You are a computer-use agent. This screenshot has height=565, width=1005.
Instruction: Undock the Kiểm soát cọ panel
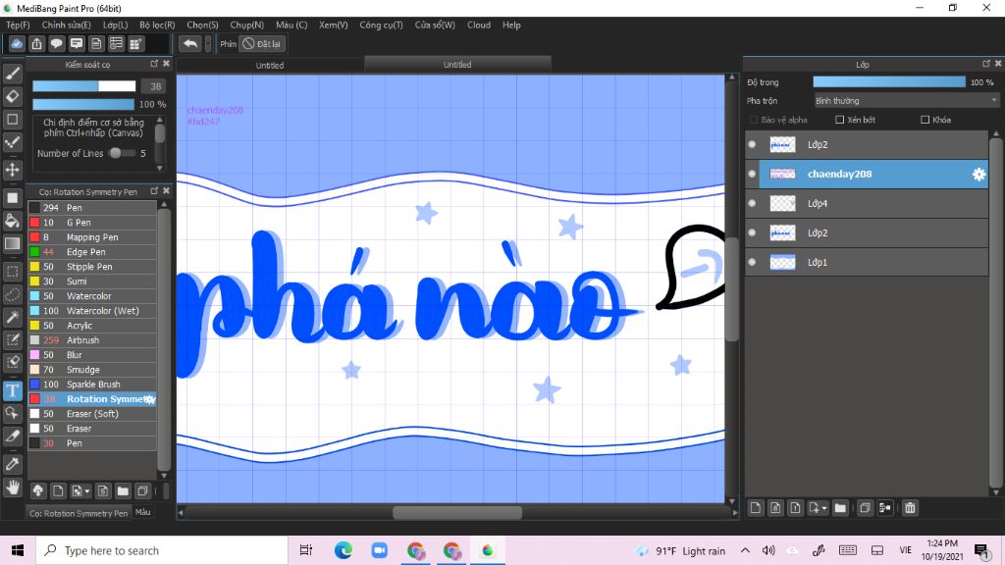point(154,64)
